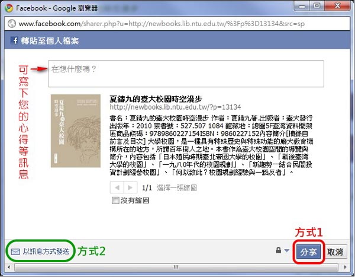
Task: Click the globe site-info icon in address bar
Action: (12, 23)
